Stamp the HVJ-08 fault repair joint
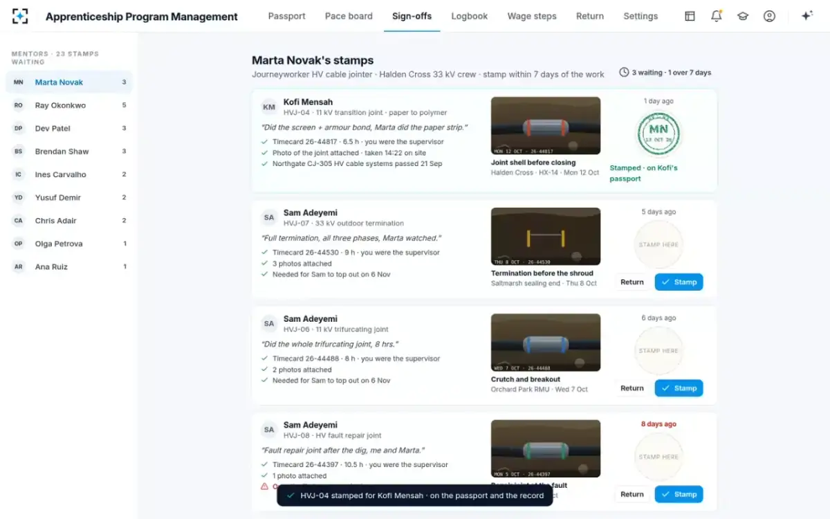This screenshot has height=519, width=830. click(x=679, y=494)
